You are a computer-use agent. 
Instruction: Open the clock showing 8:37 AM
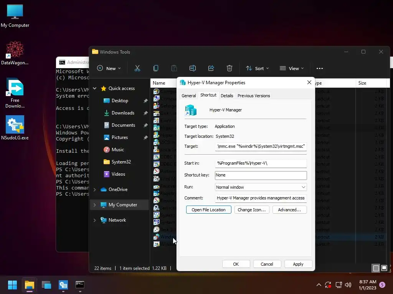tap(368, 285)
